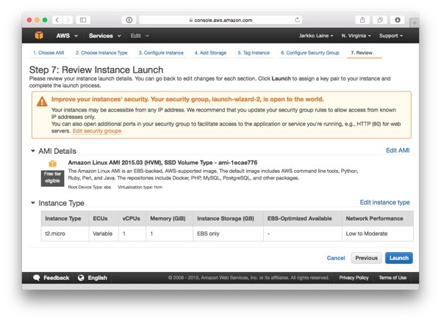Open the privacy report shield icon
The width and height of the screenshot is (441, 321).
(x=129, y=20)
